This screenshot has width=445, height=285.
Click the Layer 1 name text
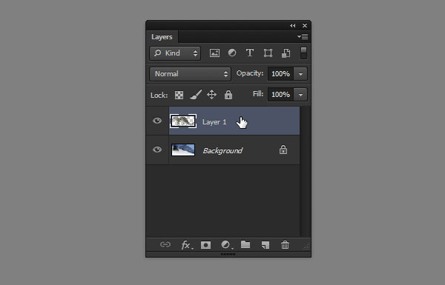[214, 122]
